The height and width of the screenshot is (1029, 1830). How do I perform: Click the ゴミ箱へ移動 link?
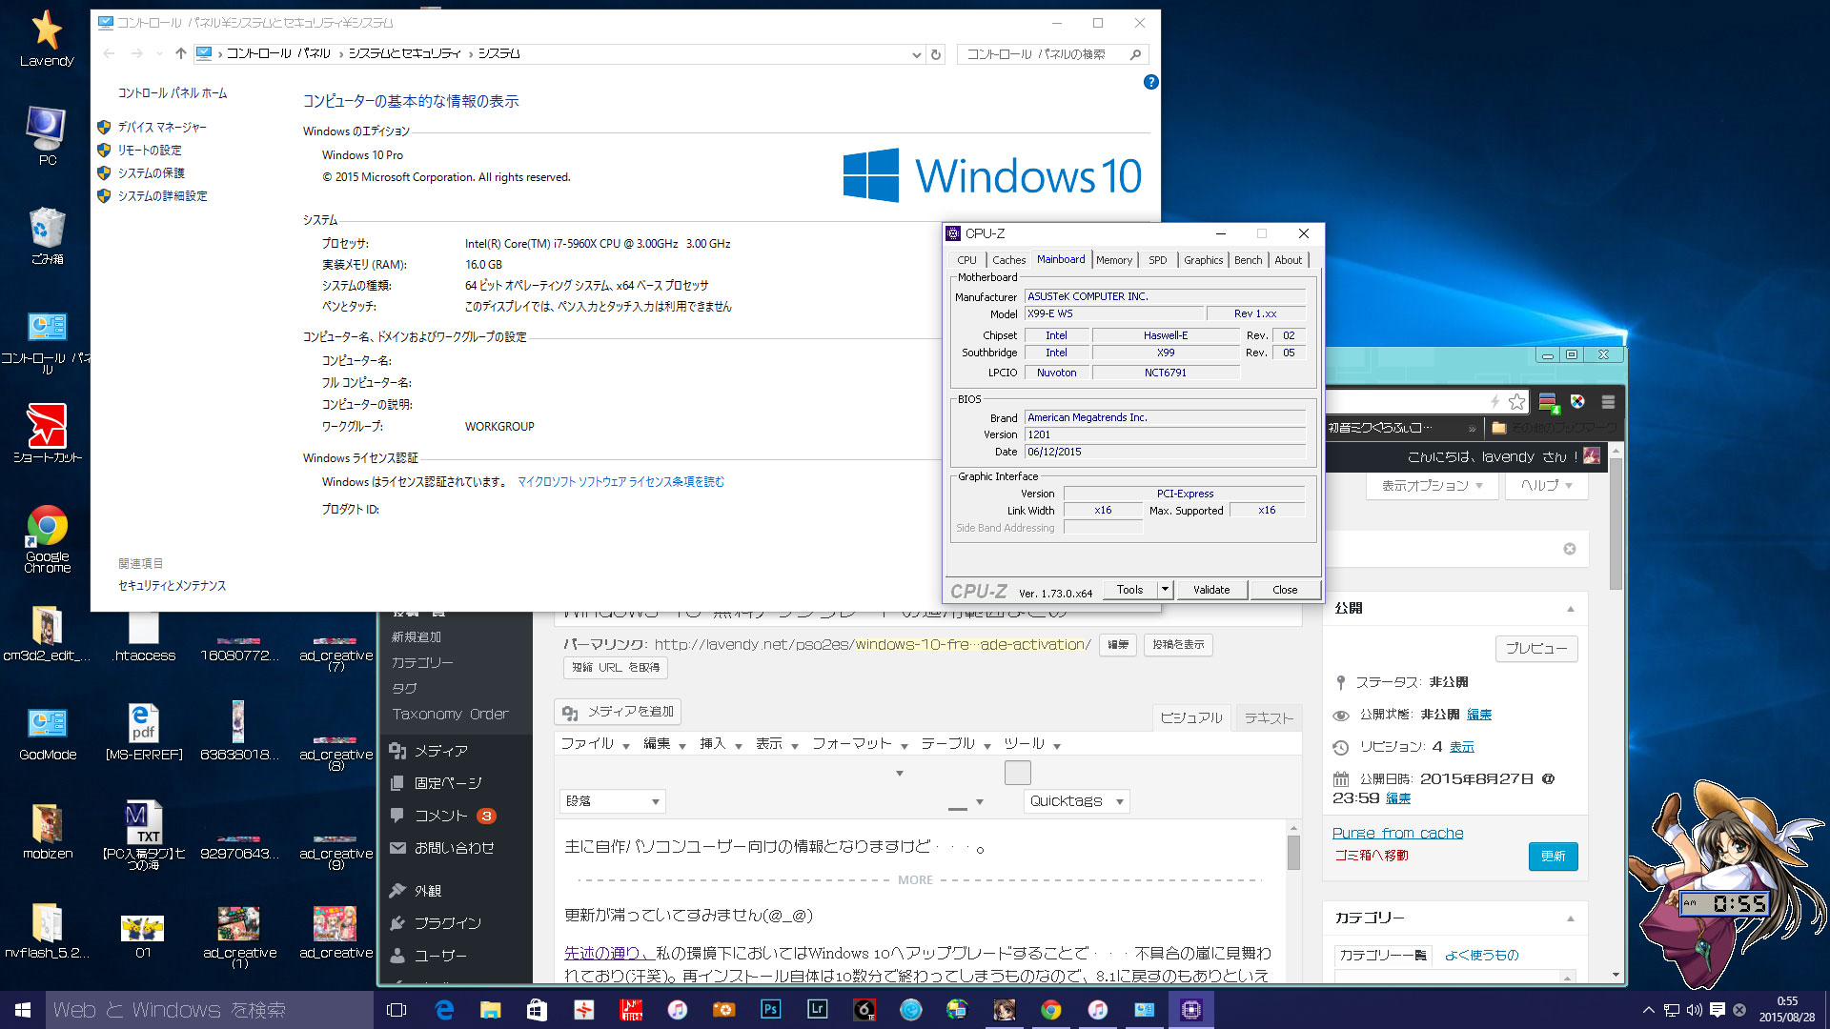(1371, 856)
